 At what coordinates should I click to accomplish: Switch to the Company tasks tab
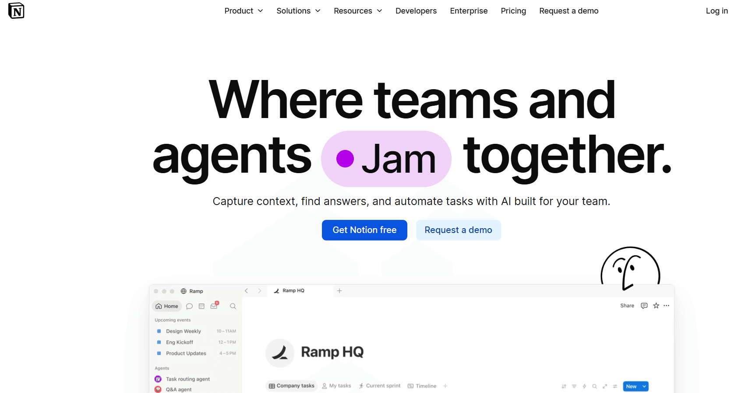[291, 386]
